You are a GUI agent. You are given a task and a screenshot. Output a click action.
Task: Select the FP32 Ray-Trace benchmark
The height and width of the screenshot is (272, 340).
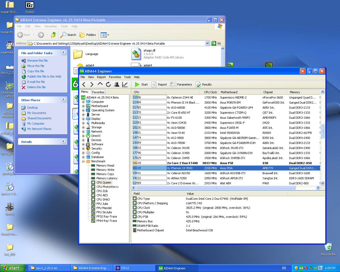[107, 216]
